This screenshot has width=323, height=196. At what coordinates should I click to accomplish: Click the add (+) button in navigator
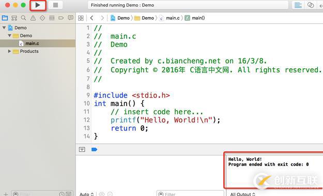(x=6, y=194)
